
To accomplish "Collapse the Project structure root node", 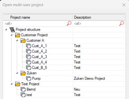I will (6, 30).
